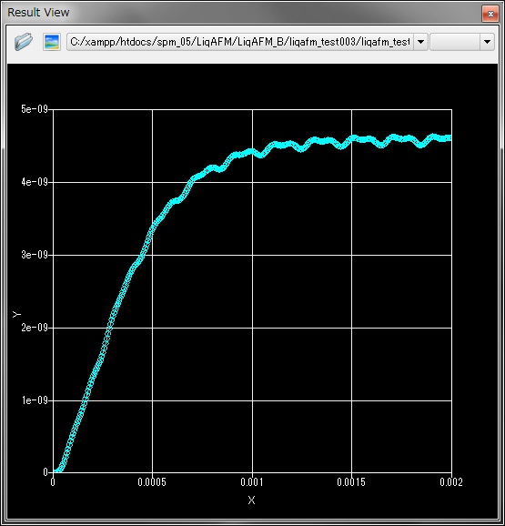
Task: Select the cyan curve plateau near 0.0015
Action: click(352, 139)
